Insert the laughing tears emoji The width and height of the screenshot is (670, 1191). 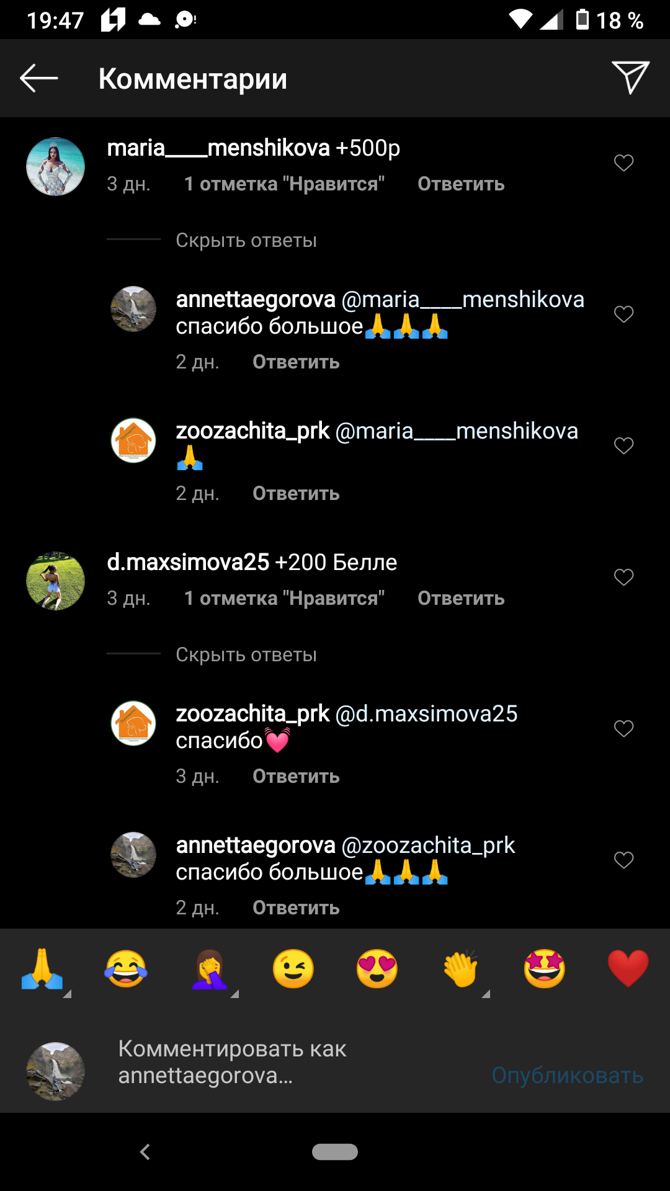click(x=126, y=968)
